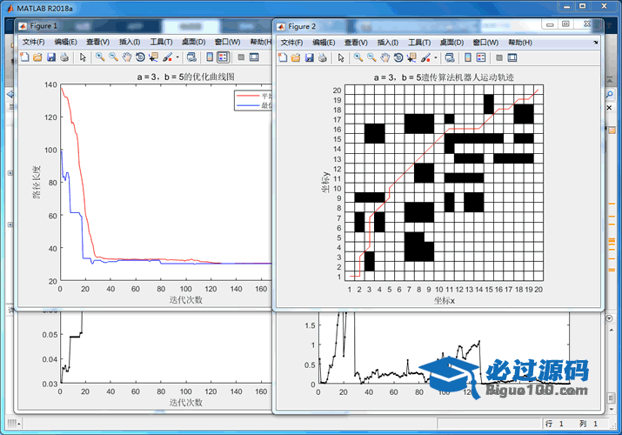Open 编辑(E) menu in Figure 2
622x435 pixels.
coord(324,43)
